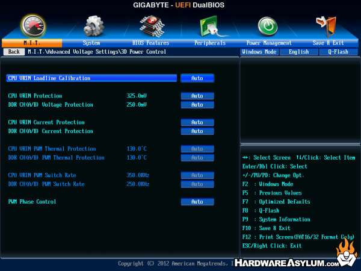Open DDR CH(A/B) PWM Switch Rate Auto option
This screenshot has height=271, width=361.
point(197,184)
